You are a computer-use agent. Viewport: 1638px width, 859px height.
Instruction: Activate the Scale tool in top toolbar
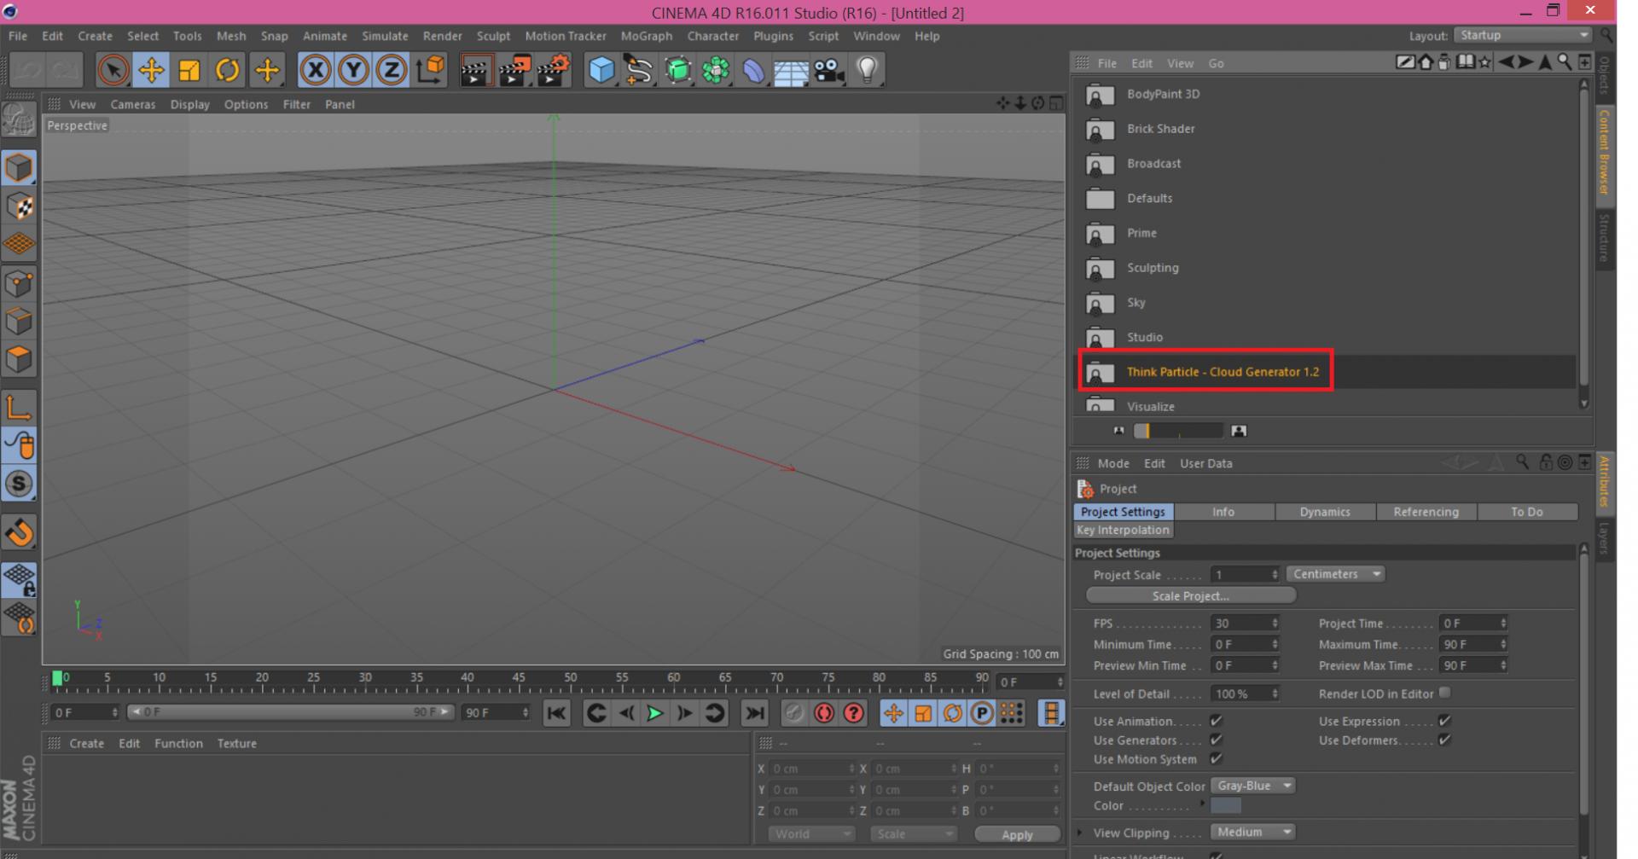[x=189, y=70]
